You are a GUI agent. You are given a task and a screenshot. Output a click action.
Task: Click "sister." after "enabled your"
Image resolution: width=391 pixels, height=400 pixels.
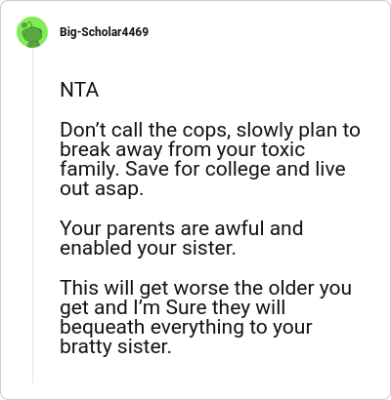click(x=208, y=248)
